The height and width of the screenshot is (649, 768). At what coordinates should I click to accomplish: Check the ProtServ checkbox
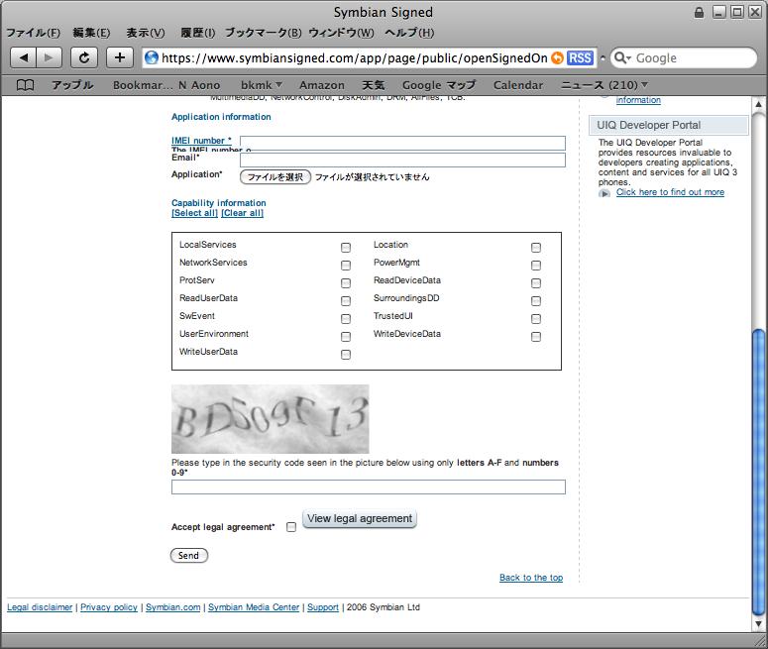click(x=346, y=283)
